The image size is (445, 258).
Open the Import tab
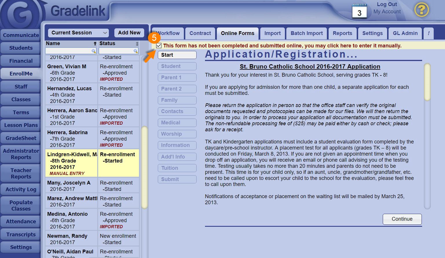[x=272, y=33]
